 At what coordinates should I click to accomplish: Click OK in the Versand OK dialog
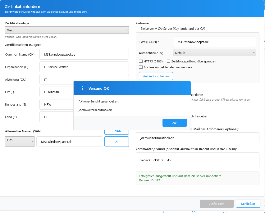click(x=174, y=123)
